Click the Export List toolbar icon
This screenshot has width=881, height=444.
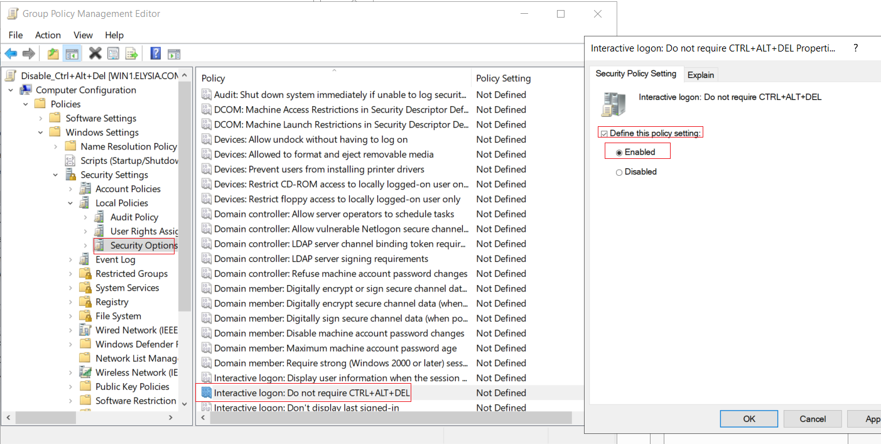(131, 54)
